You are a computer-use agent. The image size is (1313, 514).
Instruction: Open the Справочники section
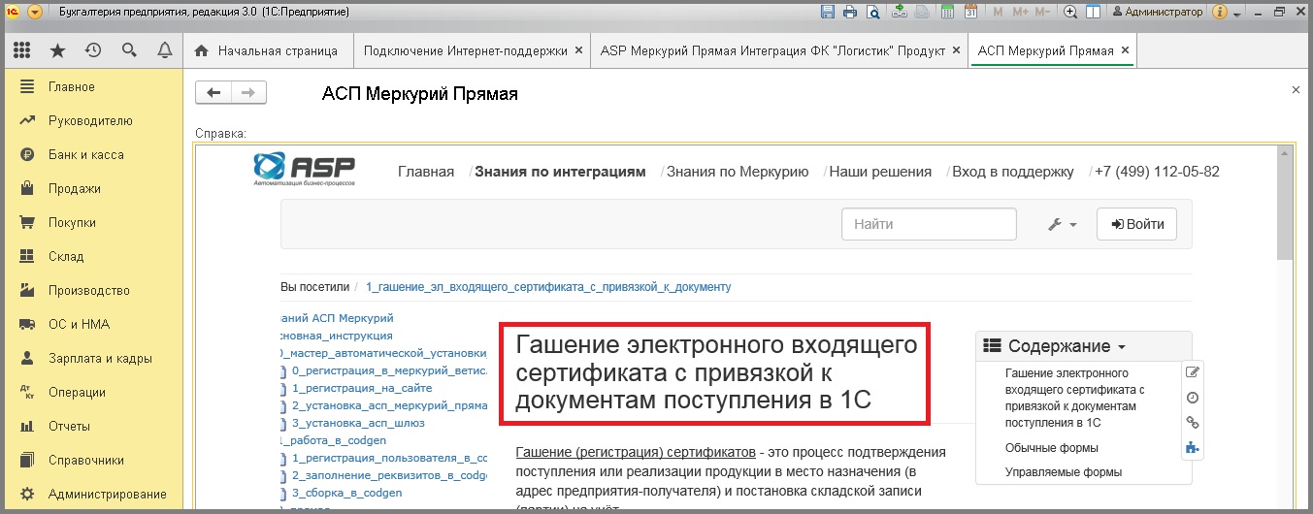pos(93,460)
